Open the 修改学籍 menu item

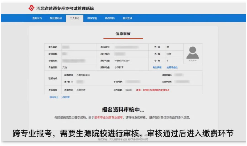(92, 18)
